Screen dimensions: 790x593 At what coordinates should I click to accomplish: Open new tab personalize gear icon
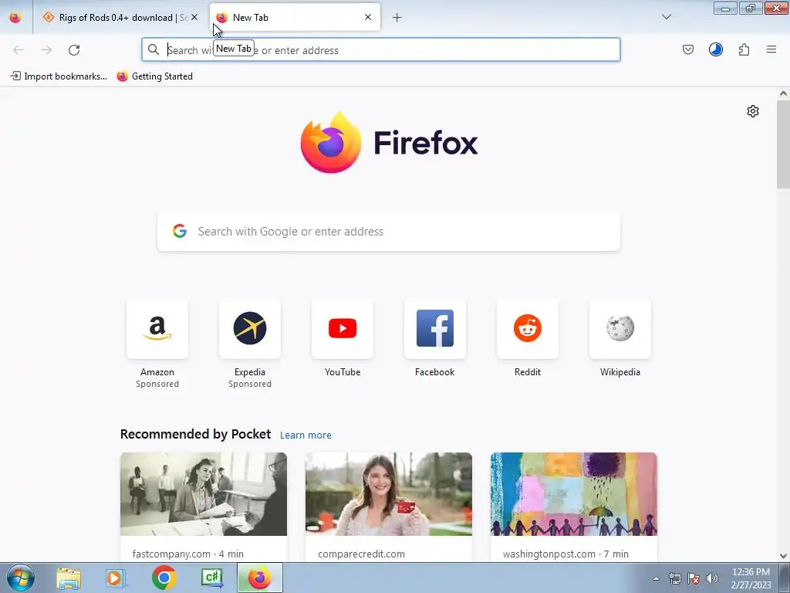coord(753,111)
